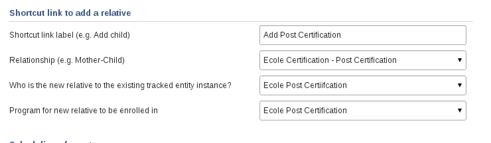This screenshot has height=143, width=491.
Task: Open the 'Program for new relative' dropdown
Action: 363,111
